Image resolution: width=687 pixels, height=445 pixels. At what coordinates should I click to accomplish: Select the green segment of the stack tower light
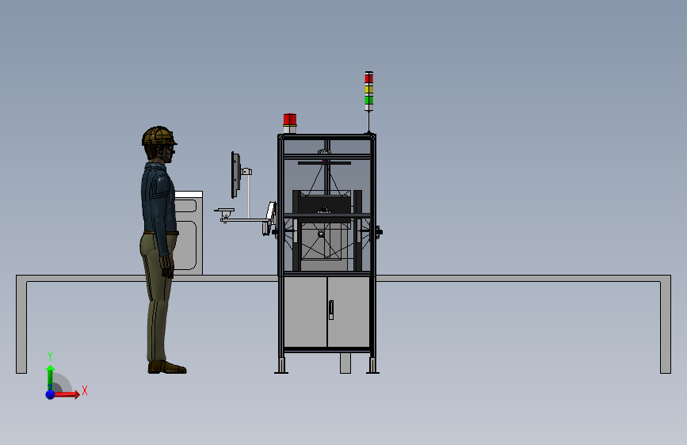[369, 100]
